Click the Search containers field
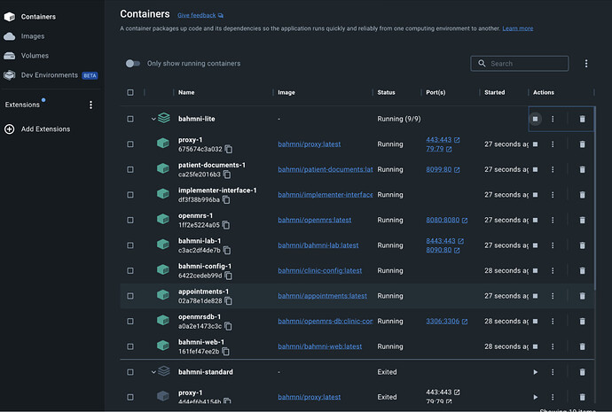This screenshot has height=412, width=612. (x=519, y=64)
